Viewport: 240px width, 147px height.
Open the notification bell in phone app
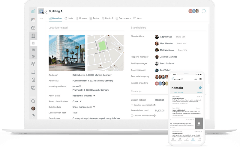(x=196, y=79)
